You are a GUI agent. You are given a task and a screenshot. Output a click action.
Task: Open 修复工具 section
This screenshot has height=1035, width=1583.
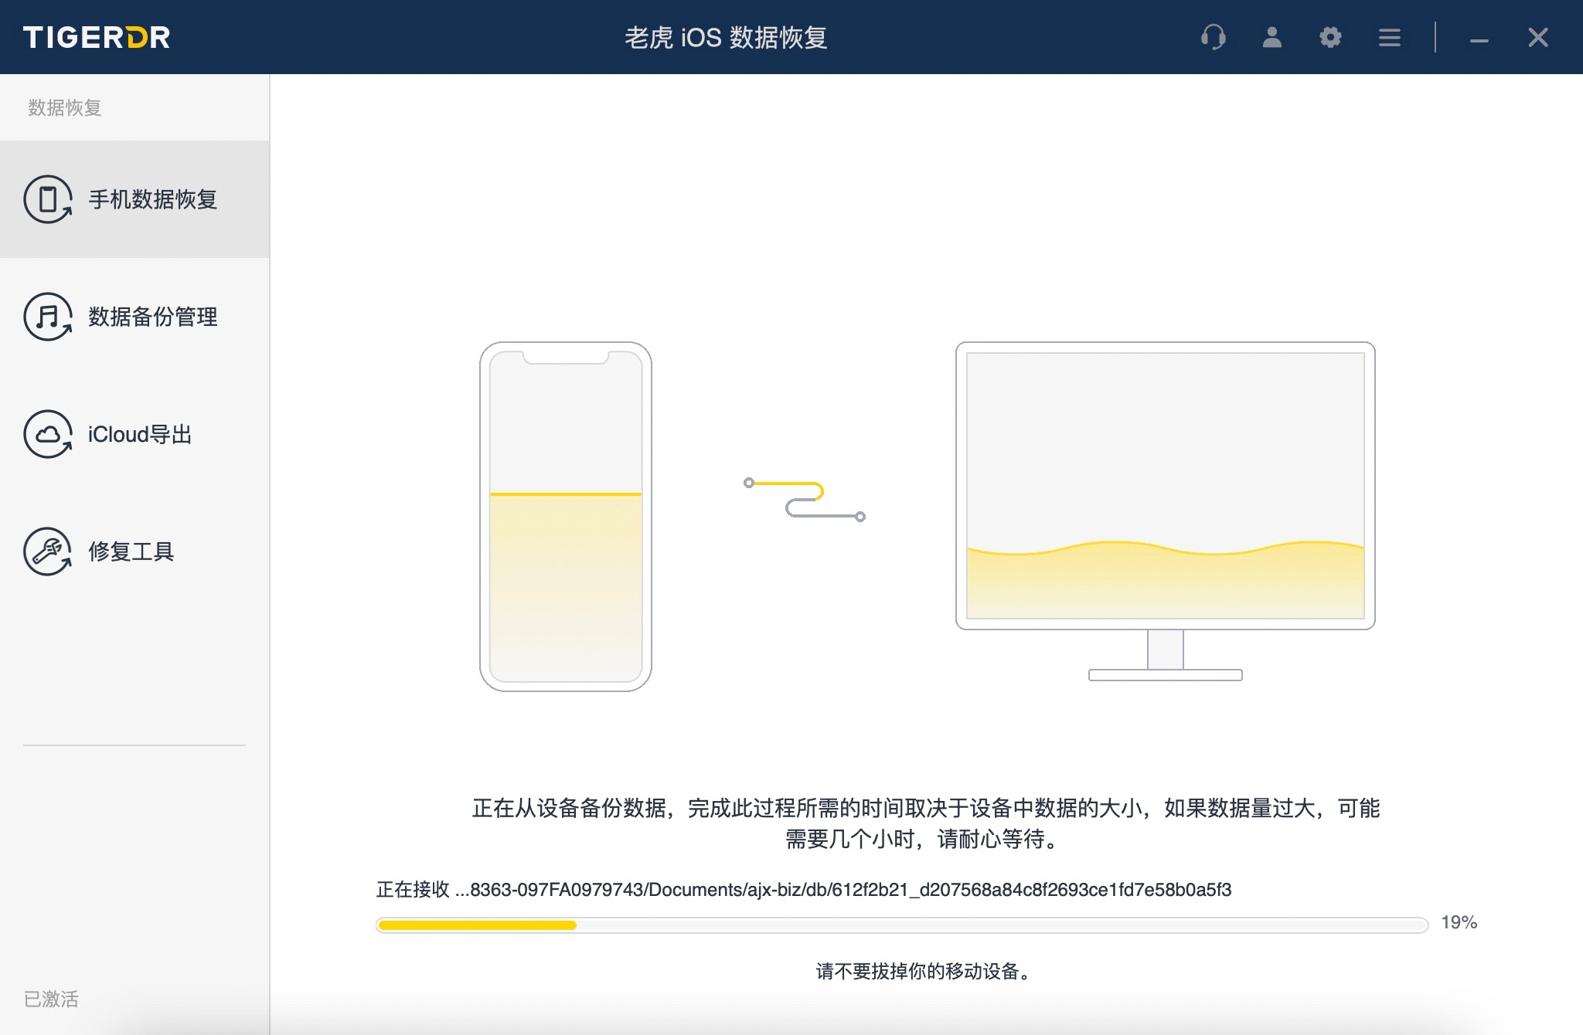click(131, 551)
